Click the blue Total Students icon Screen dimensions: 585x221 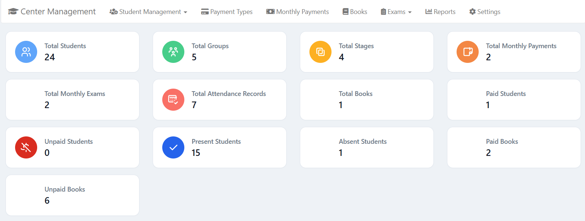point(26,52)
